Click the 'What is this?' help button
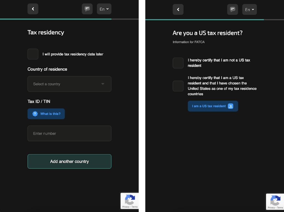This screenshot has width=284, height=212. coord(46,114)
